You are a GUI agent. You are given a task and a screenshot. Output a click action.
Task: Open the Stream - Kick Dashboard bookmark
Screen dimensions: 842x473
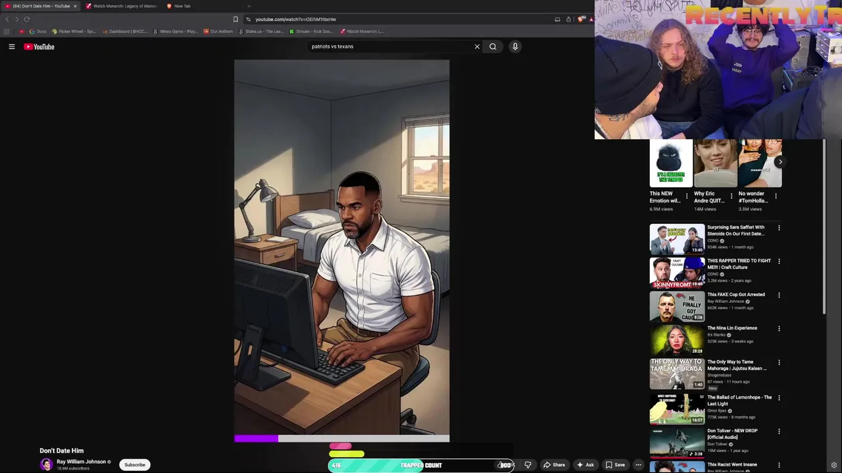click(x=310, y=32)
